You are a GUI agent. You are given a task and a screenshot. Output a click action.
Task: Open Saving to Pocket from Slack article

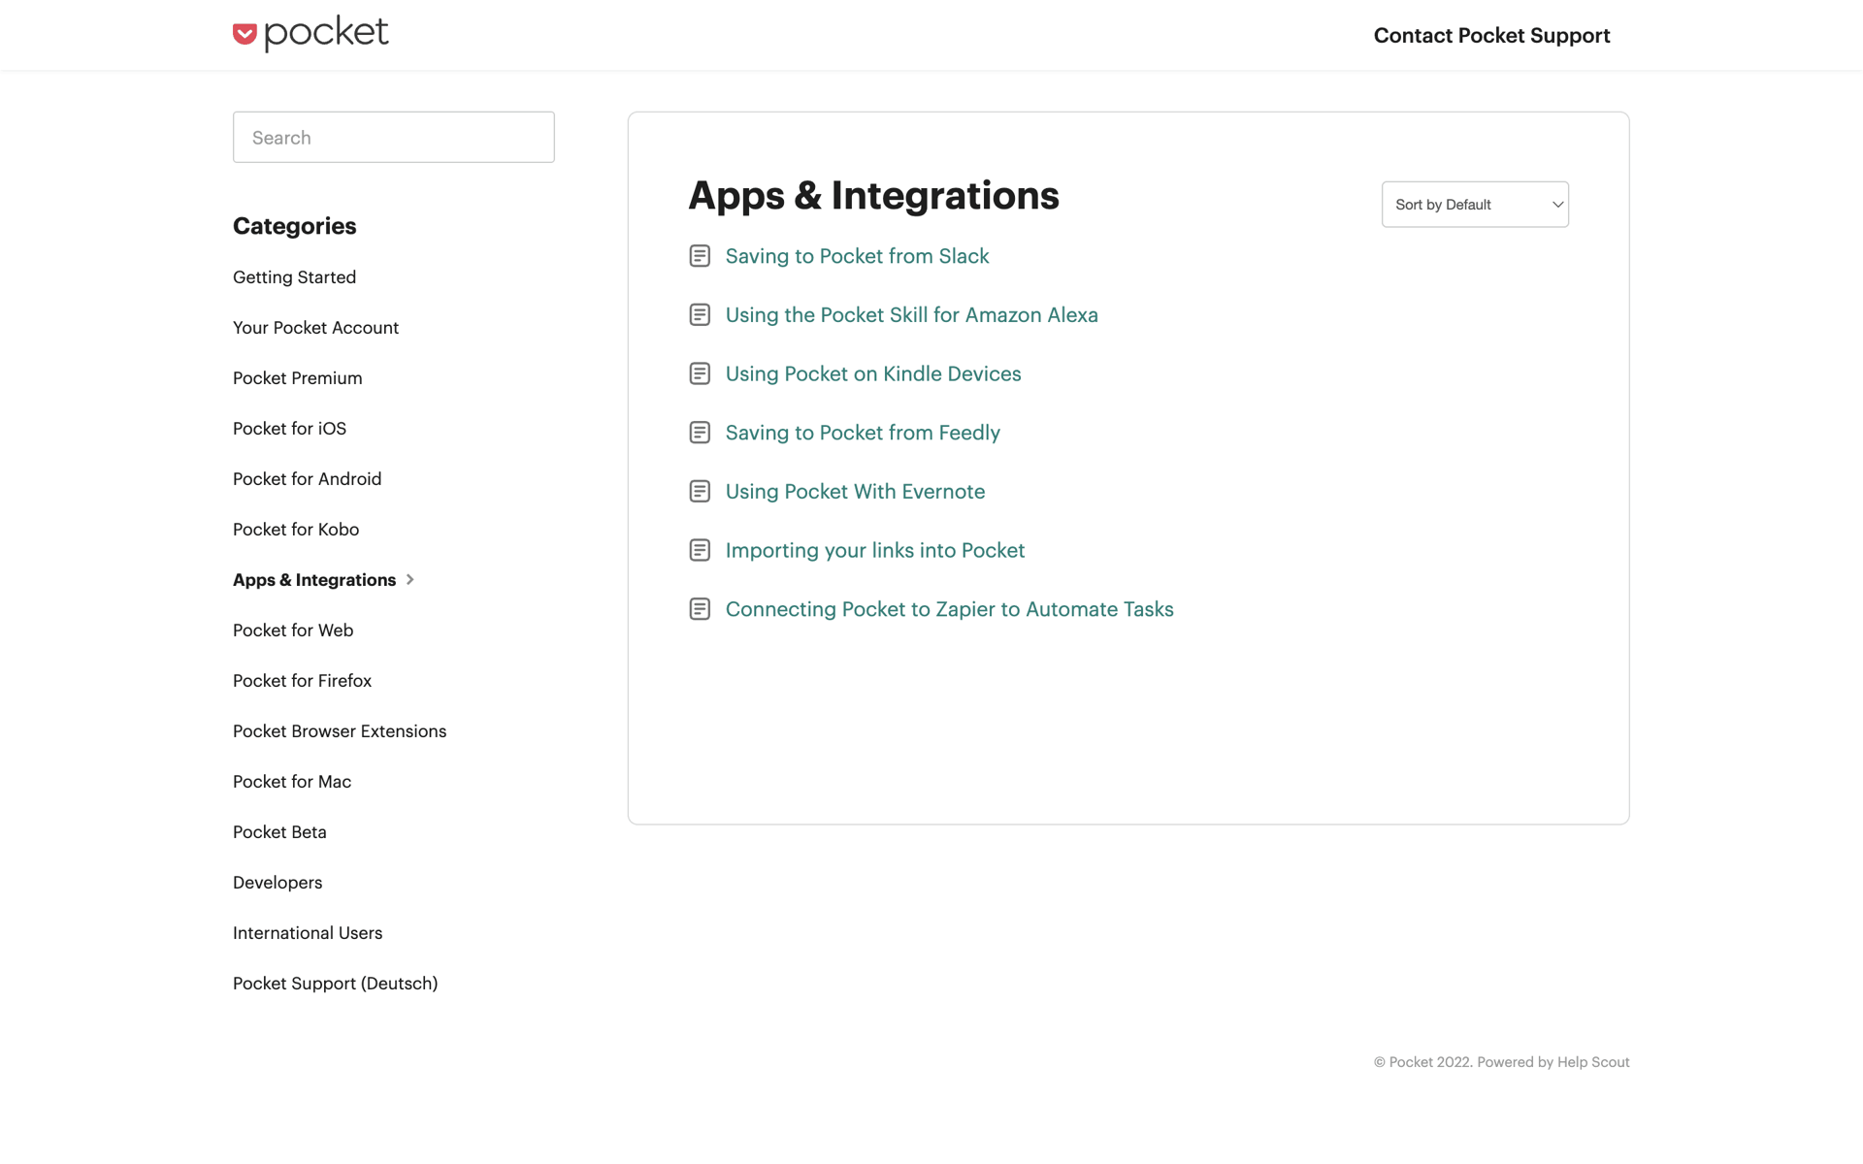click(857, 256)
